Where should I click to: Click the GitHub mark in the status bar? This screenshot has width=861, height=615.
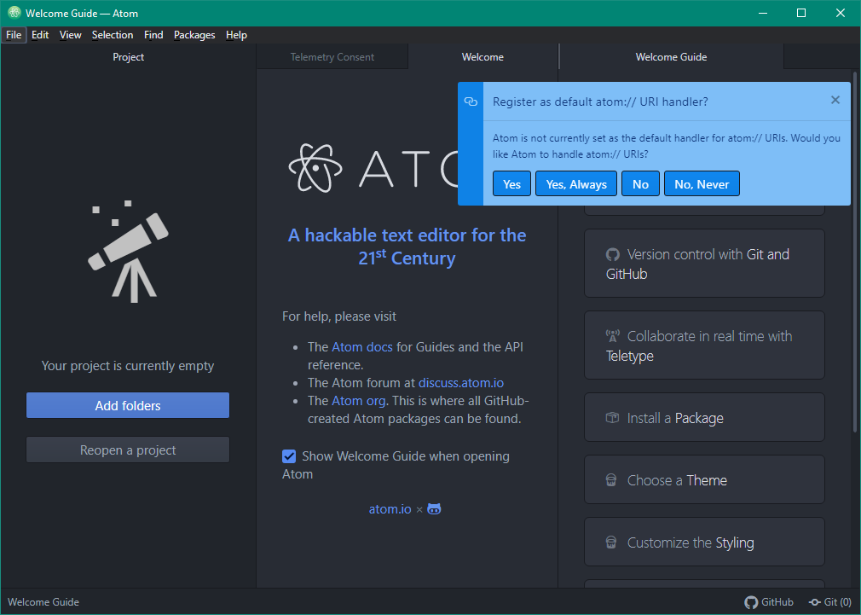(x=751, y=602)
